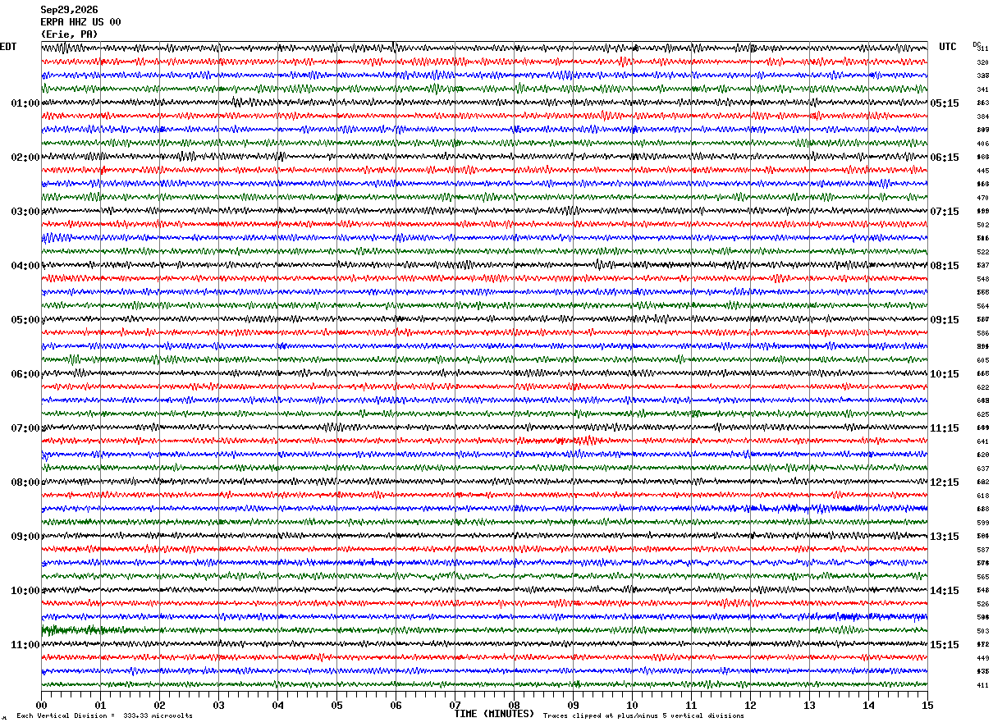
Task: Click minute 07 on the time axis
Action: click(x=455, y=705)
